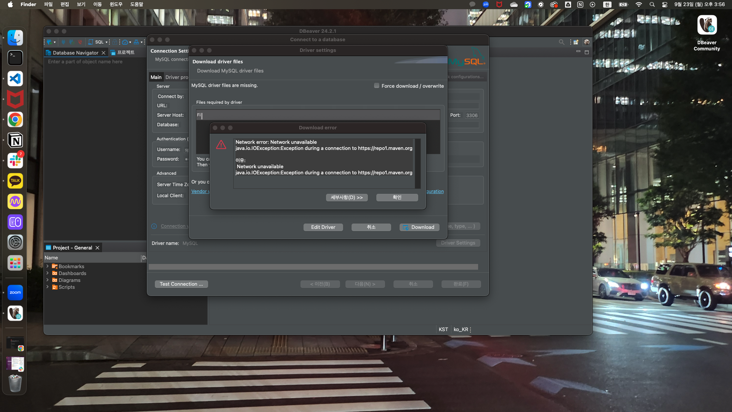Click the Download error message scrollbar
Image resolution: width=732 pixels, height=412 pixels.
[x=417, y=164]
